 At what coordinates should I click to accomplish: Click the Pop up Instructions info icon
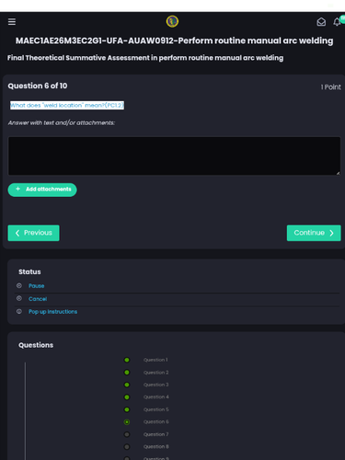(19, 311)
